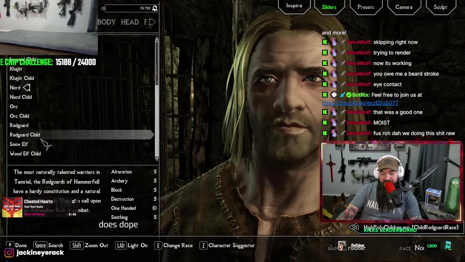Click the Block skill row
The width and height of the screenshot is (465, 262).
[x=134, y=190]
